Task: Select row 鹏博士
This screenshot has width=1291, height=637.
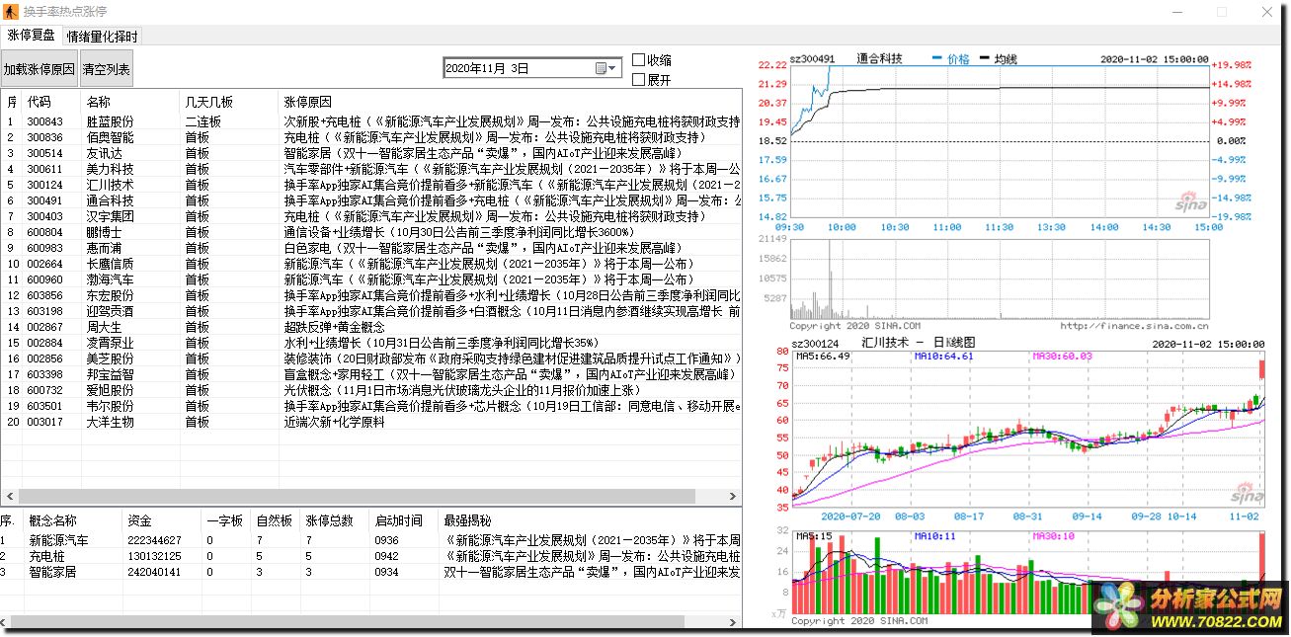Action: coord(370,232)
